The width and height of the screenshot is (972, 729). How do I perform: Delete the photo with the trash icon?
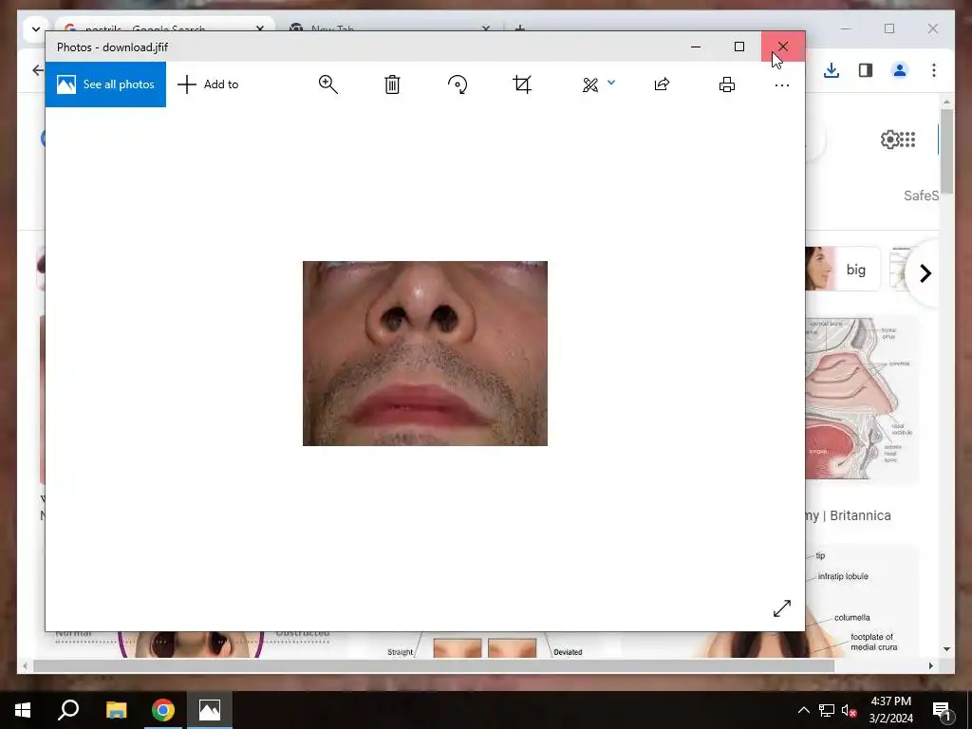click(x=392, y=84)
